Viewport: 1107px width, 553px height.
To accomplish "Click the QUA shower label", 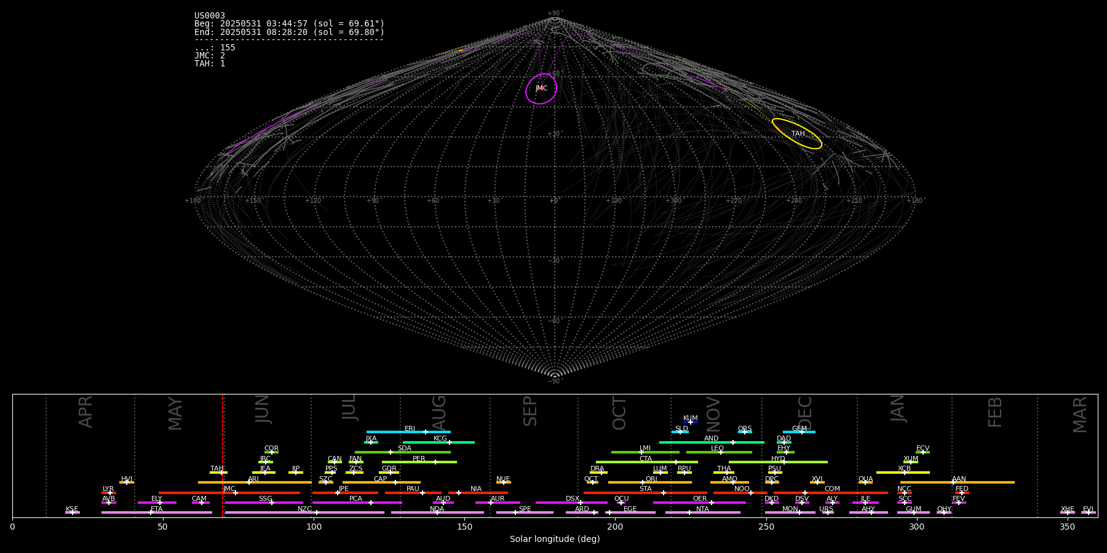I will point(865,479).
